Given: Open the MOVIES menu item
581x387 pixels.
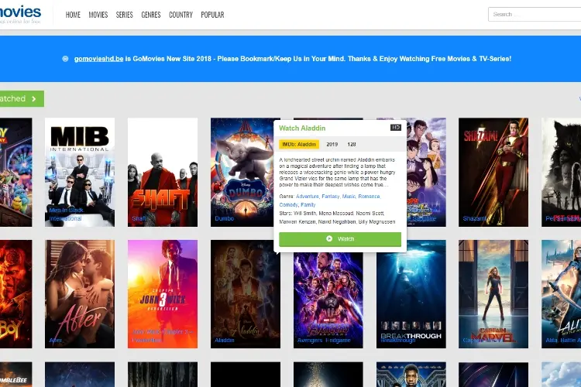Looking at the screenshot, I should point(98,15).
